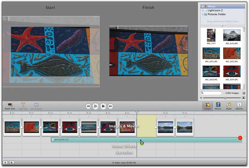Click transition marker between slides 2 and 3
This screenshot has width=249, height=168.
pos(41,127)
